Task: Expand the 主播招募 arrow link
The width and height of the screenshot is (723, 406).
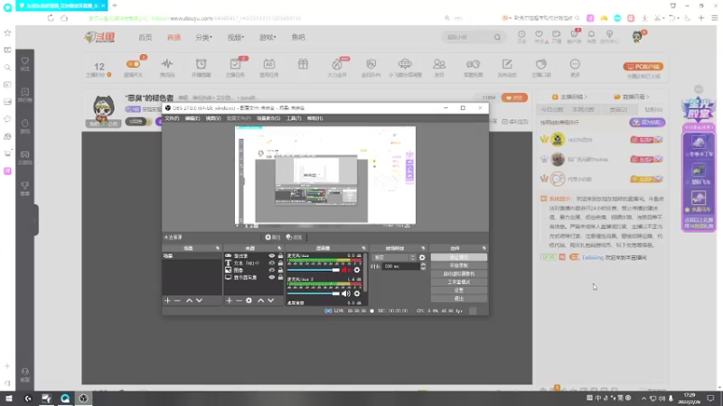Action: [570, 97]
